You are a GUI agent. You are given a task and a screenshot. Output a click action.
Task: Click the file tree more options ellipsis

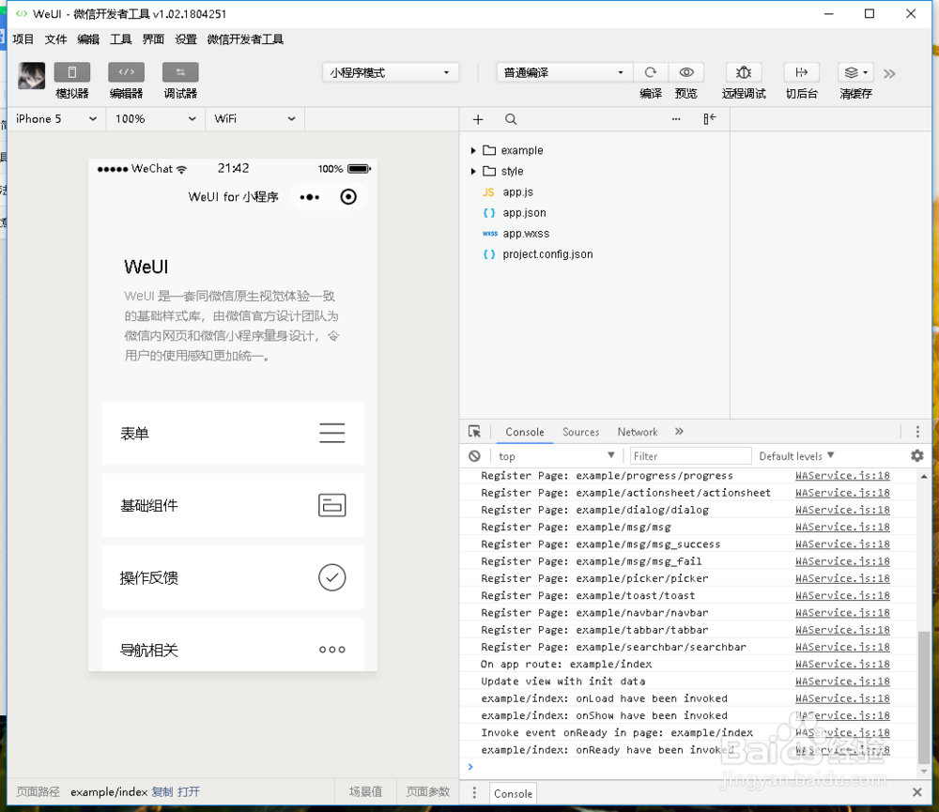point(676,118)
